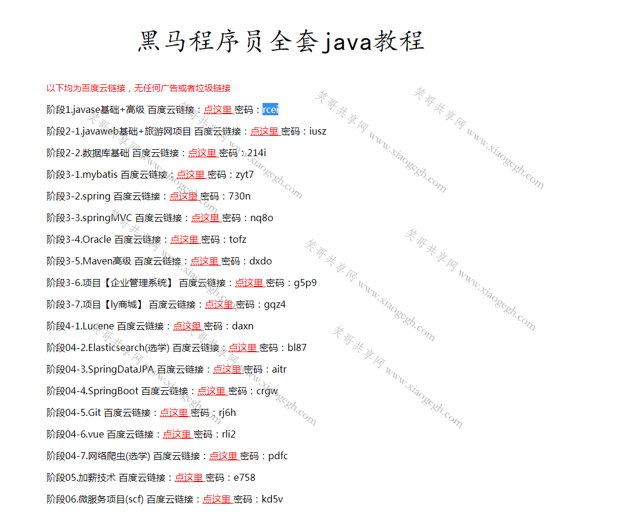Select the row label 阶段04-4.SpringBoot
The height and width of the screenshot is (513, 628).
tap(92, 391)
